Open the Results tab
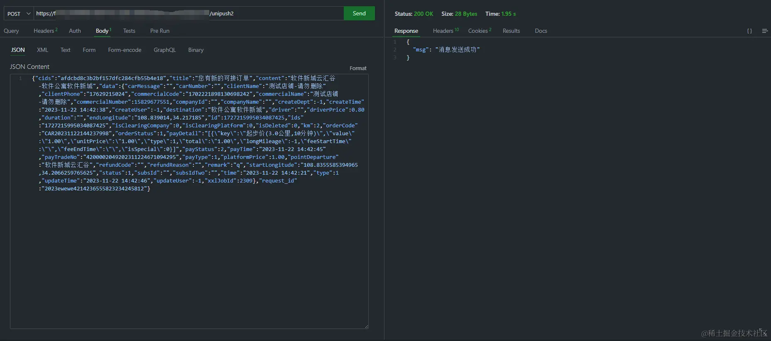Viewport: 771px width, 341px height. click(511, 31)
